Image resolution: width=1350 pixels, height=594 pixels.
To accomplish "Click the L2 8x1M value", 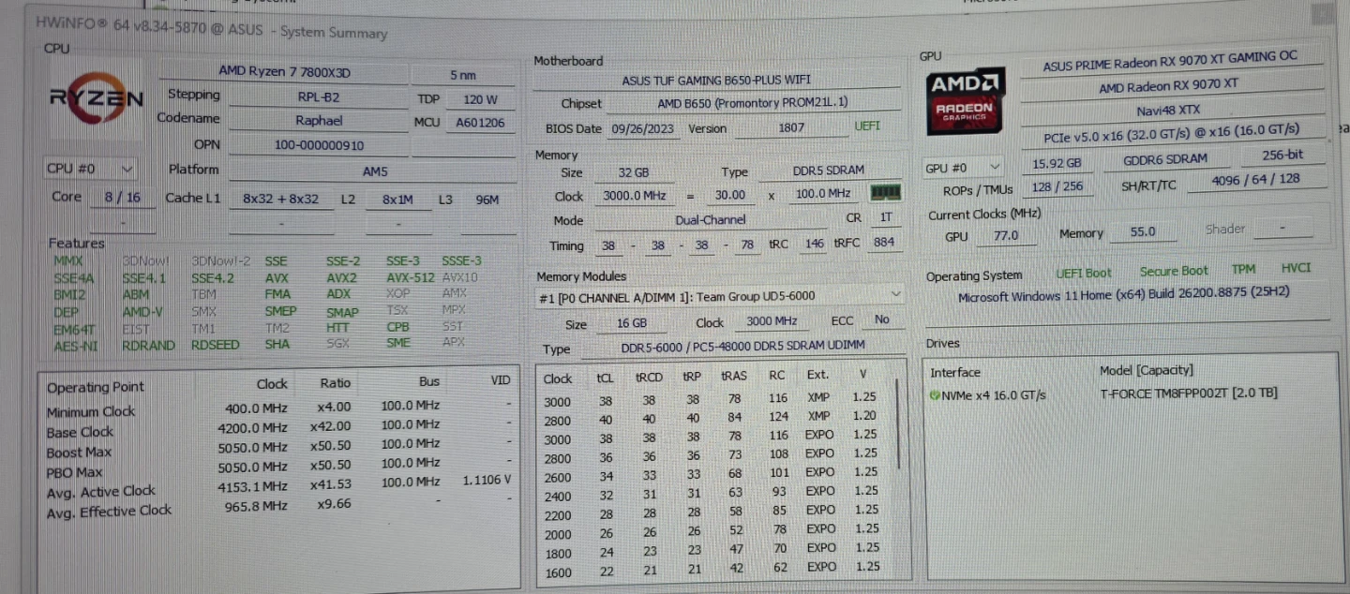I will 397,200.
